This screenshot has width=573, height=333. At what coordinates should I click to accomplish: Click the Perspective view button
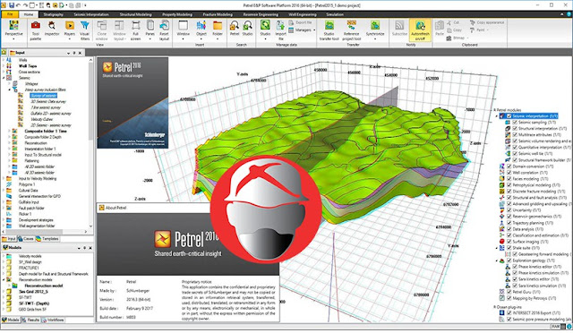[x=14, y=30]
